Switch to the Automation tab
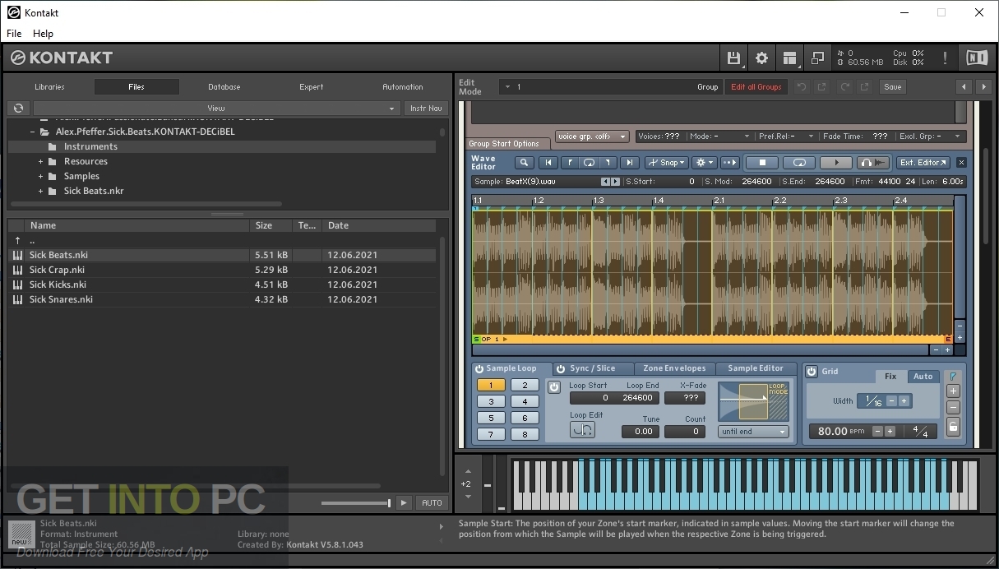 pyautogui.click(x=403, y=86)
